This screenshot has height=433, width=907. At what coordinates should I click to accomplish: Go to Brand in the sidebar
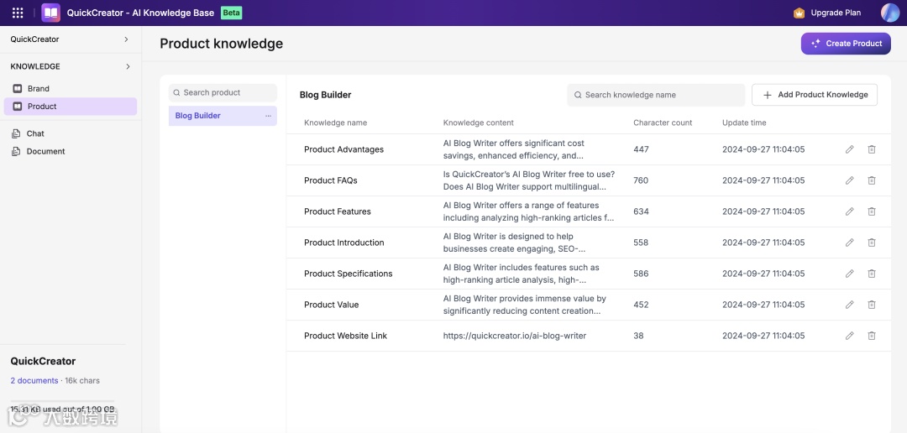[38, 88]
